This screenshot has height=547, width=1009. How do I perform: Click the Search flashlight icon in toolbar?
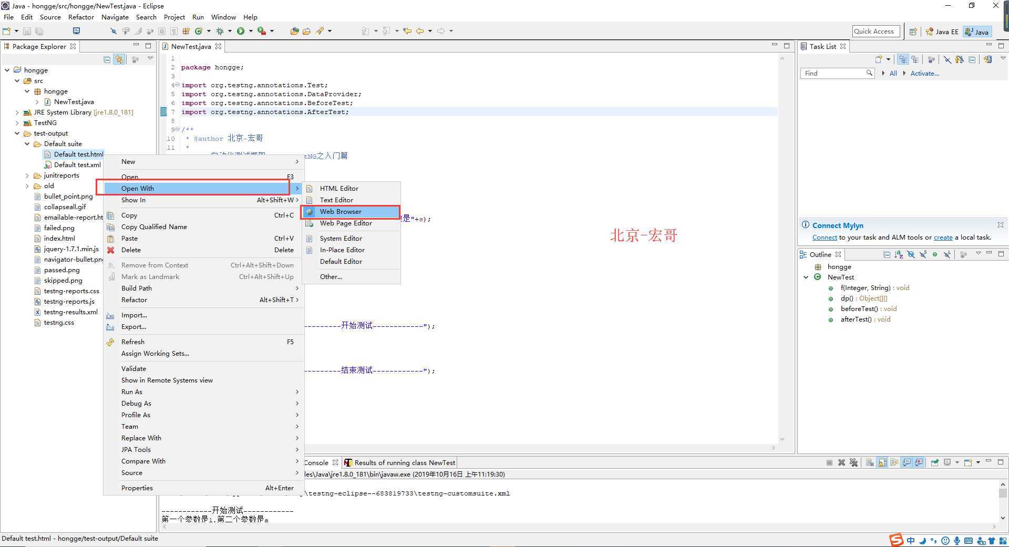[320, 31]
